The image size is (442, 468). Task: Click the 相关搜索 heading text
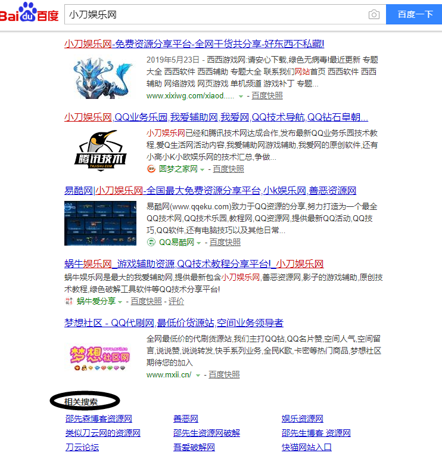81,402
